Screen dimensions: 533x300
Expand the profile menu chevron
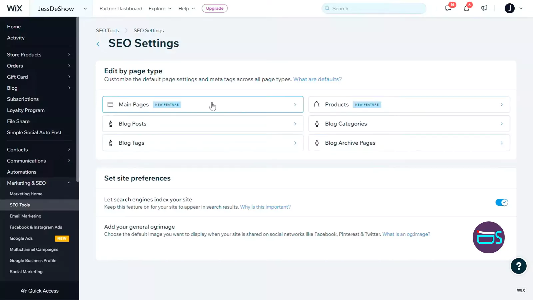pyautogui.click(x=521, y=9)
